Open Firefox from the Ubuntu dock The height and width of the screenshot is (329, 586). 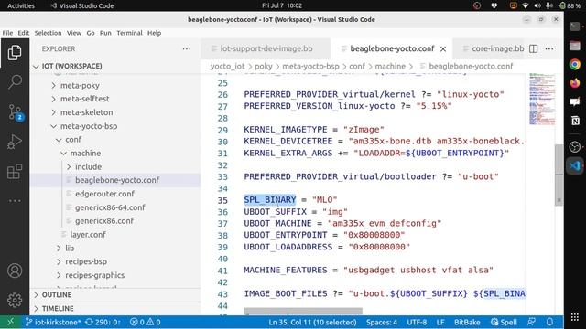(575, 83)
